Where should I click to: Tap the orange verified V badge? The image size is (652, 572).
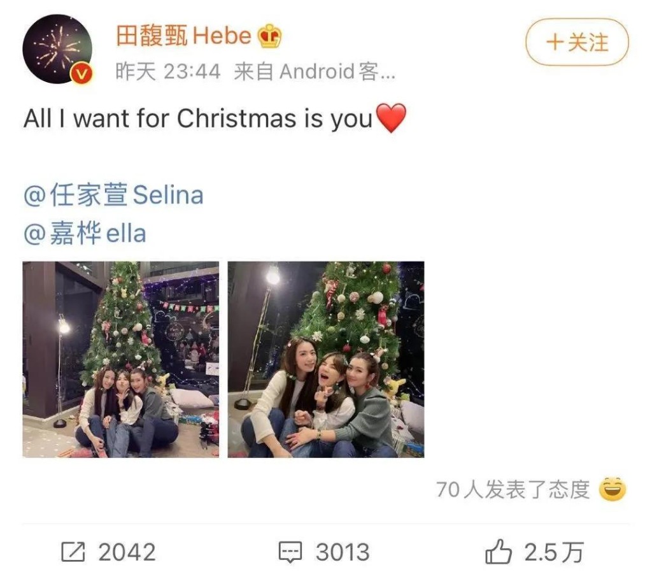point(82,74)
